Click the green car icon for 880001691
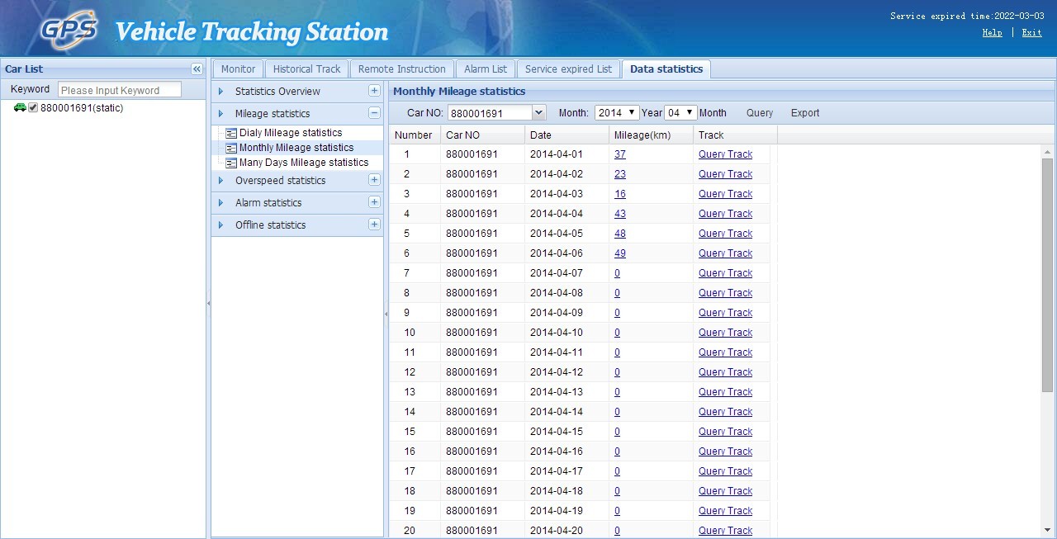This screenshot has height=539, width=1057. 20,108
